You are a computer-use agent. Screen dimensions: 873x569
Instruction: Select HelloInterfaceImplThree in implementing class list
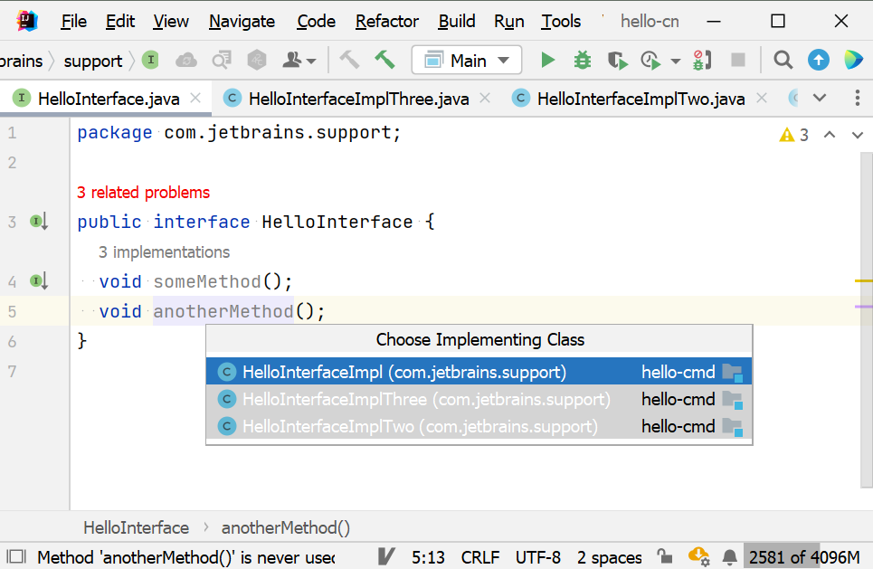pyautogui.click(x=479, y=399)
